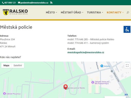Toggle the map fullscreen view
131x98 pixels.
coord(127,65)
